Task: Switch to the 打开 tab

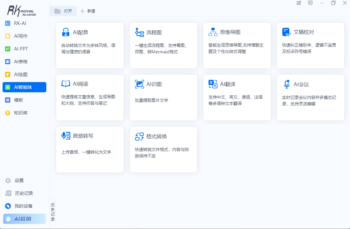Action: (x=64, y=11)
